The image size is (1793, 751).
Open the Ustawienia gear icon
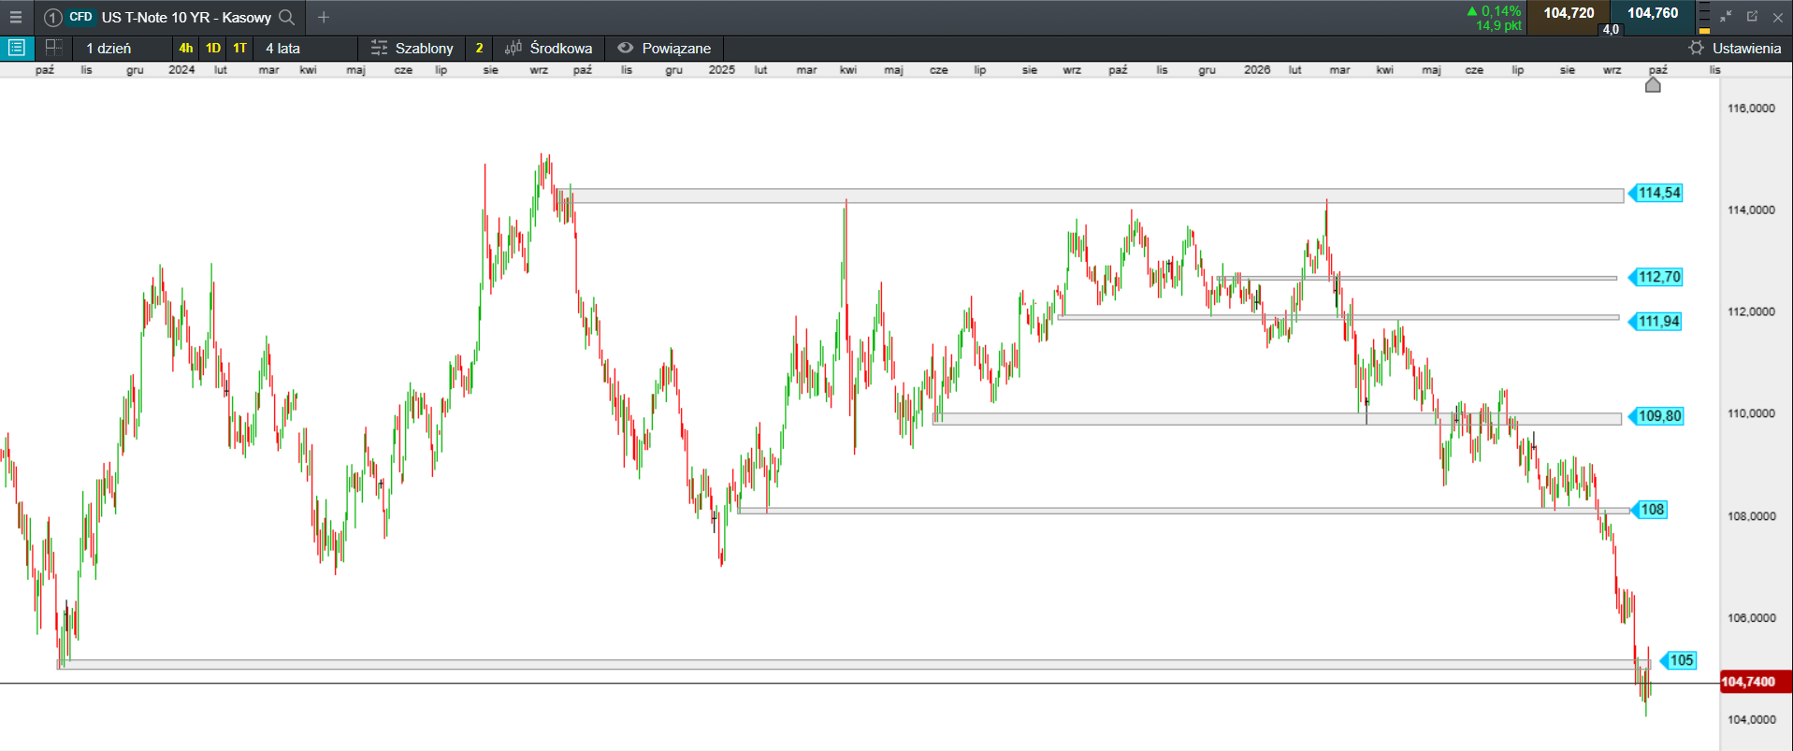click(1696, 48)
